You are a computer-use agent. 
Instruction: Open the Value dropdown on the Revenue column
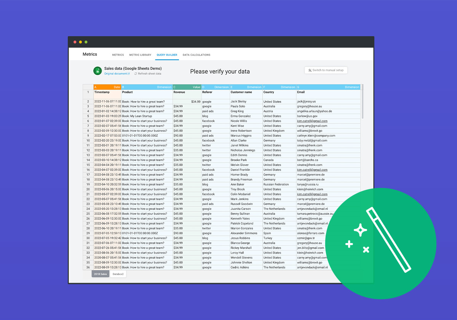pyautogui.click(x=197, y=87)
